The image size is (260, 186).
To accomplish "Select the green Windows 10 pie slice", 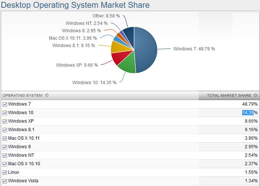I will click(x=126, y=64).
